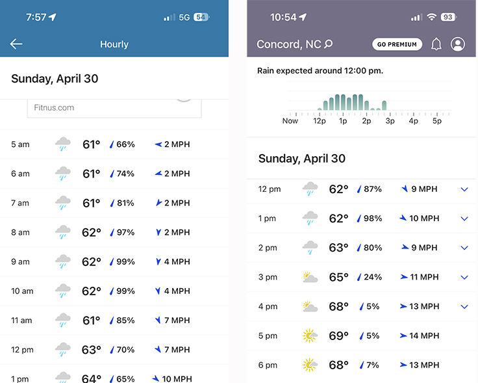Tap the back arrow on Hourly screen
Screen dimensions: 478x383
(x=16, y=44)
